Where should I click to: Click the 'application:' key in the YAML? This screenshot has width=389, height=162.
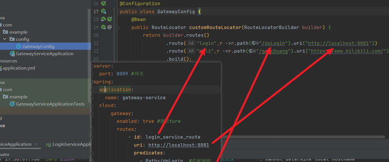point(116,90)
